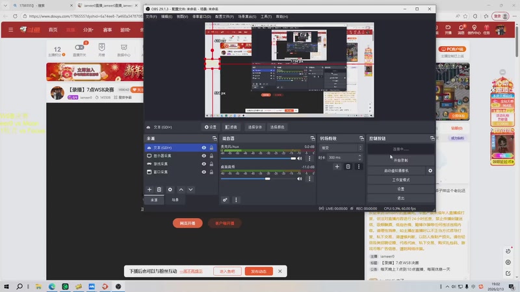Mute the 麦克风/Aux speaker icon
The width and height of the screenshot is (520, 292).
[300, 158]
